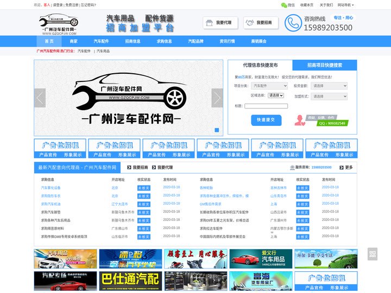Image resolution: width=391 pixels, height=293 pixels.
Task: Click the header 我要代理 button with storefront icon
Action: coord(220,23)
